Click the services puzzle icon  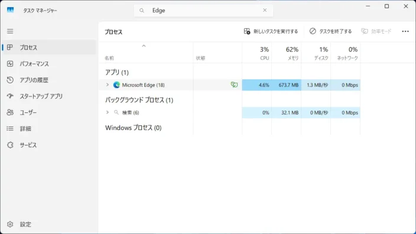(x=10, y=145)
